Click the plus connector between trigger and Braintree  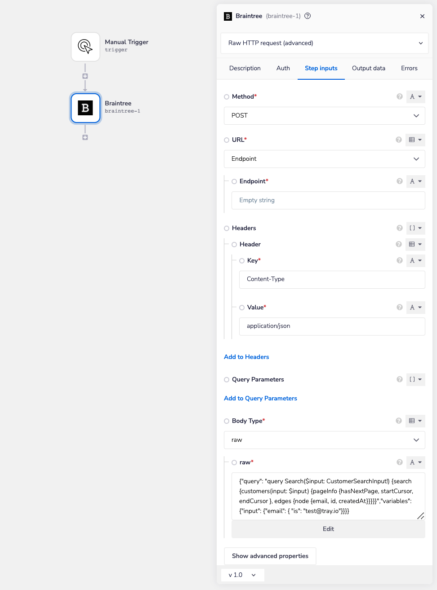(85, 76)
